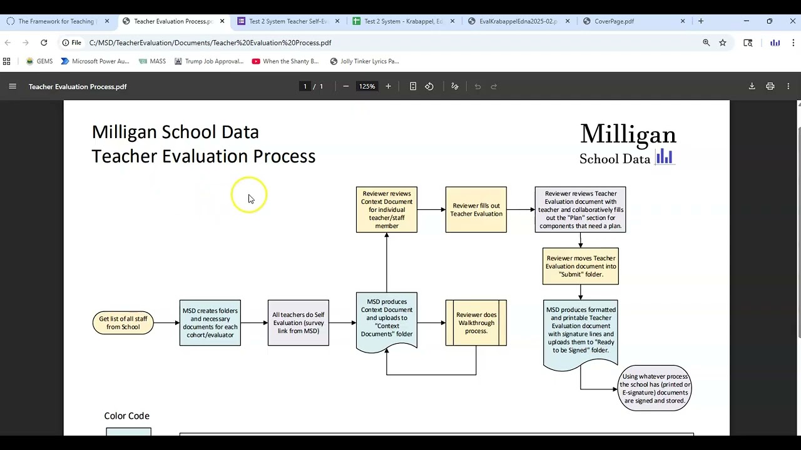The width and height of the screenshot is (801, 450).
Task: Click the PDF undo arrow
Action: pyautogui.click(x=477, y=86)
